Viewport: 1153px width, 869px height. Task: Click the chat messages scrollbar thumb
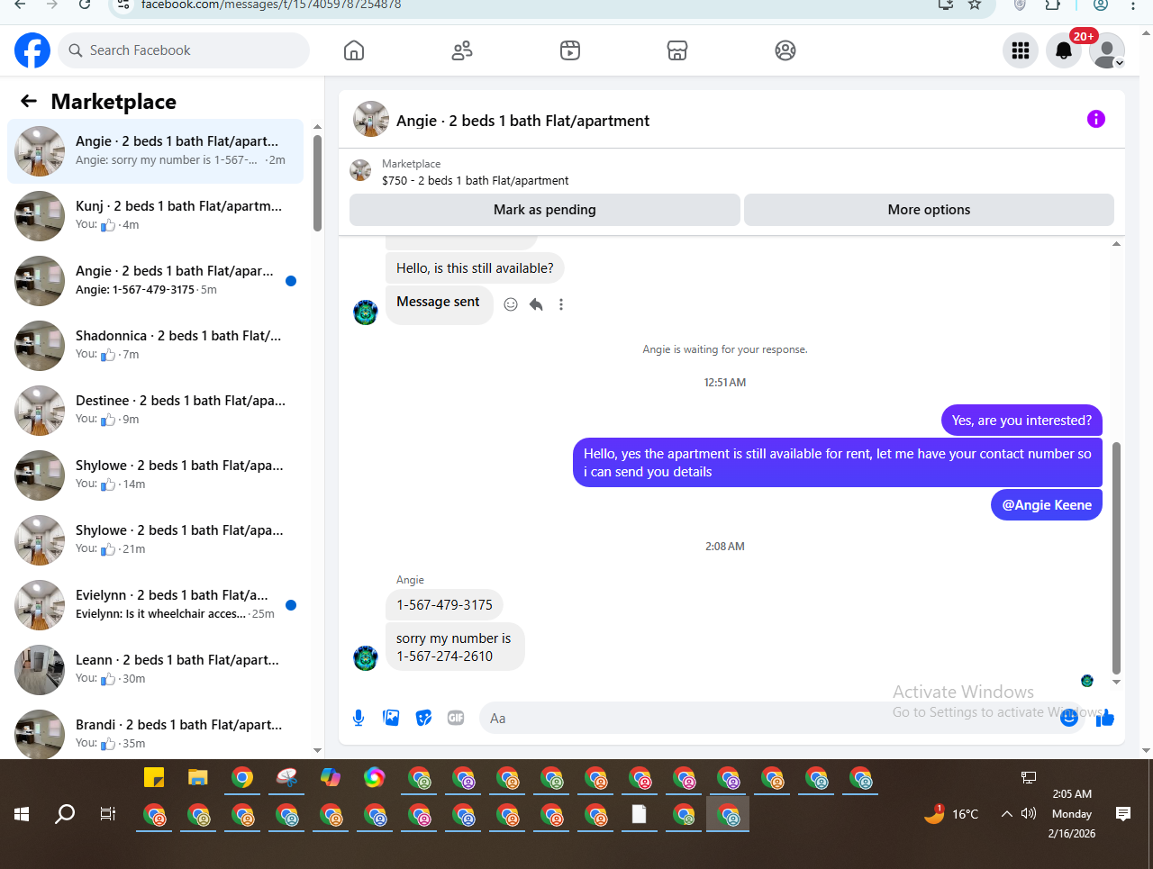point(1117,557)
